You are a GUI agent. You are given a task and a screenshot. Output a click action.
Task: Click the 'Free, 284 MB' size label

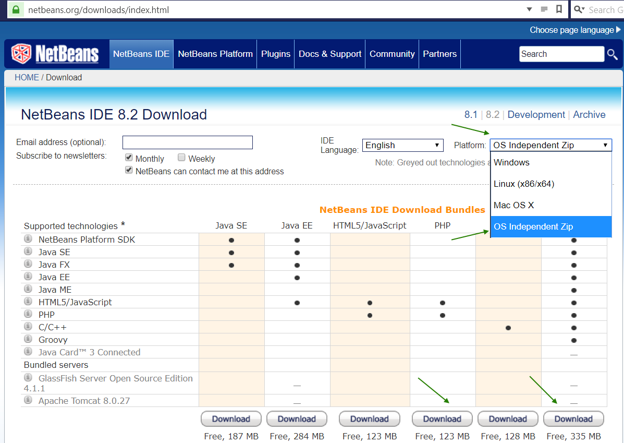pyautogui.click(x=297, y=436)
